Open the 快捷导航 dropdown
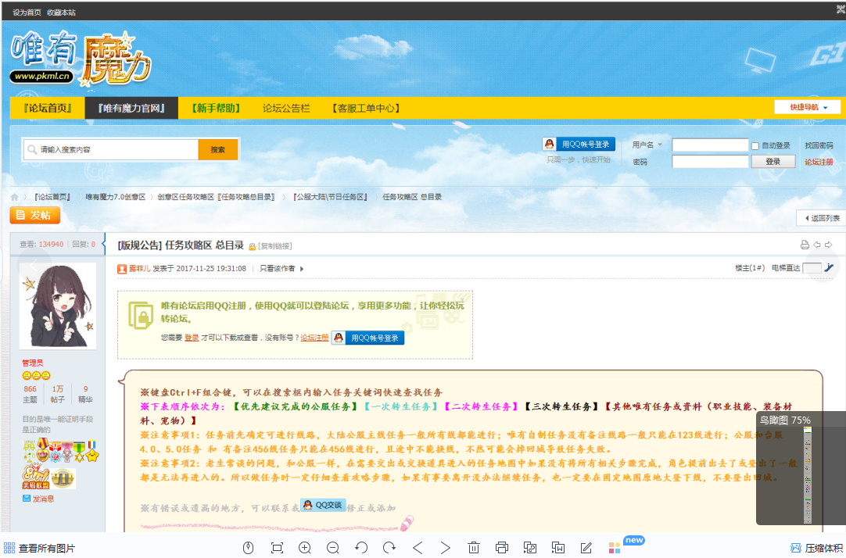The height and width of the screenshot is (558, 846). [807, 107]
